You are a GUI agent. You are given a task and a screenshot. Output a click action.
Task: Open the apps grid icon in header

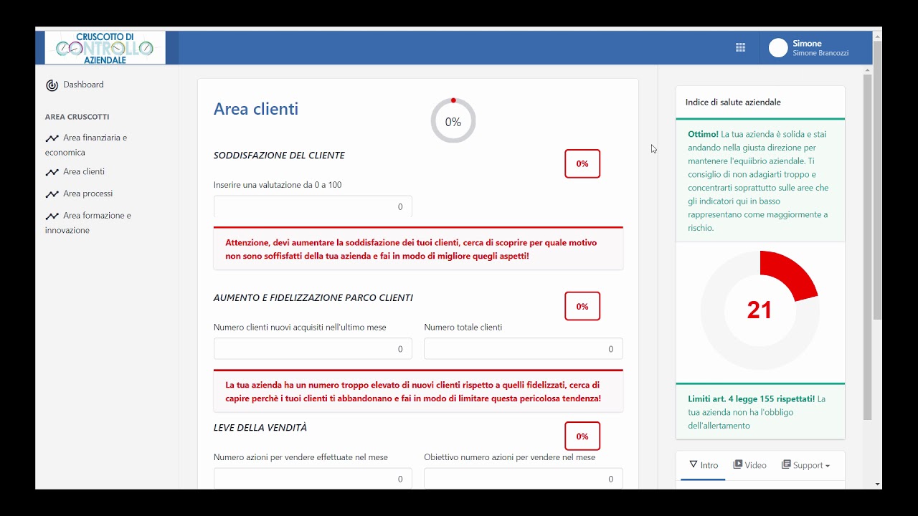tap(740, 47)
